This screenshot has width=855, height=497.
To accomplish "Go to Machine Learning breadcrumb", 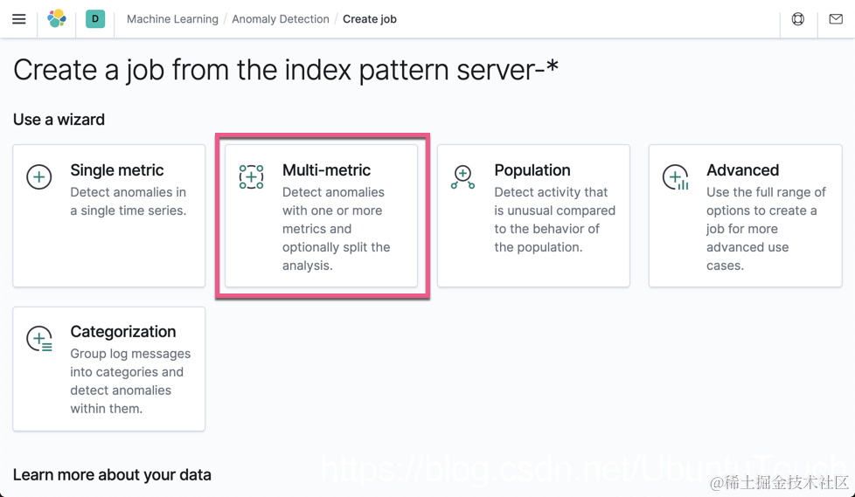I will tap(172, 19).
